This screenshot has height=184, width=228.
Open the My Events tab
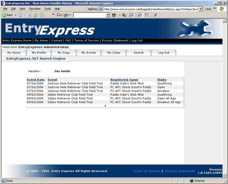[89, 53]
